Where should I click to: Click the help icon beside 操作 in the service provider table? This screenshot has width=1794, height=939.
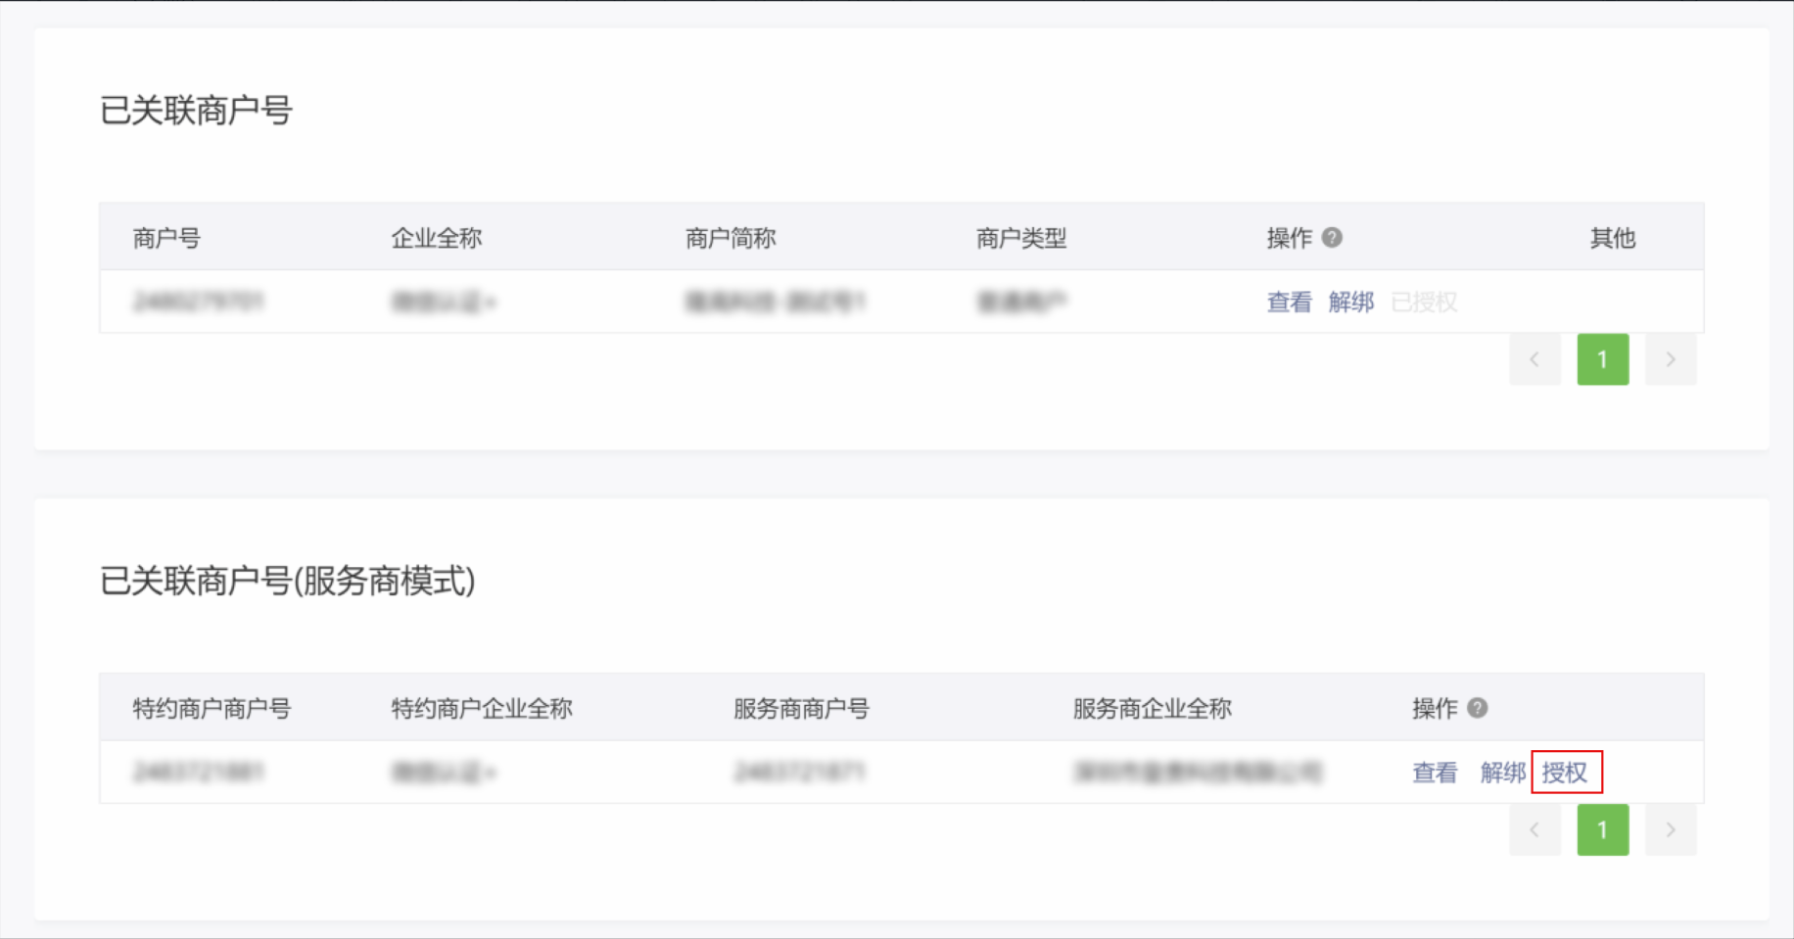coord(1478,707)
